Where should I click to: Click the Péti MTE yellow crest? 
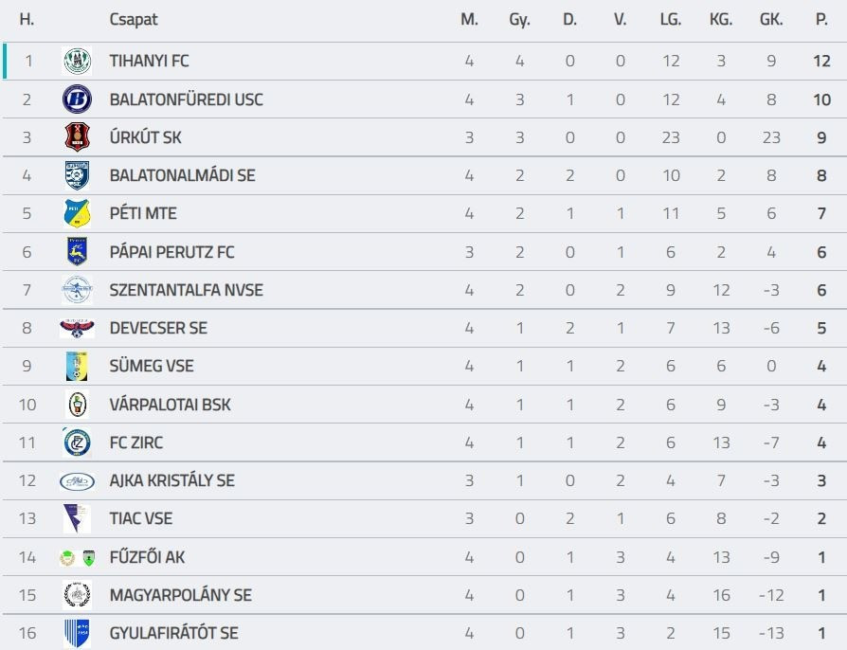coord(77,214)
